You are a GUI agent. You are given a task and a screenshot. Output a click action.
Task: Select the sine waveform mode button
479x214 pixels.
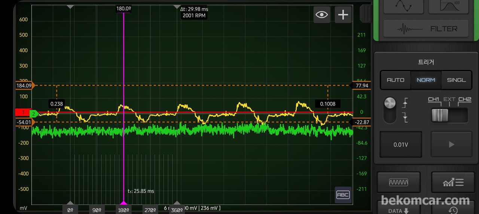pos(403,6)
